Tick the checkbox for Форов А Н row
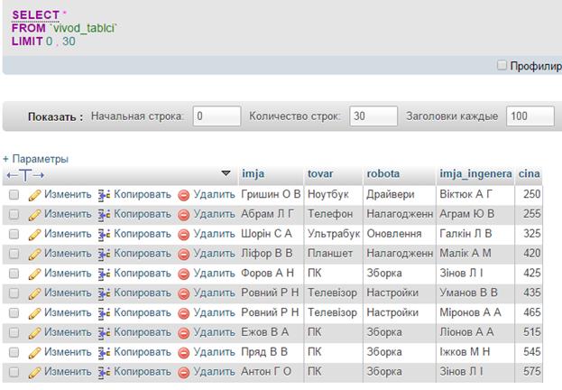562x390 pixels. pyautogui.click(x=14, y=274)
